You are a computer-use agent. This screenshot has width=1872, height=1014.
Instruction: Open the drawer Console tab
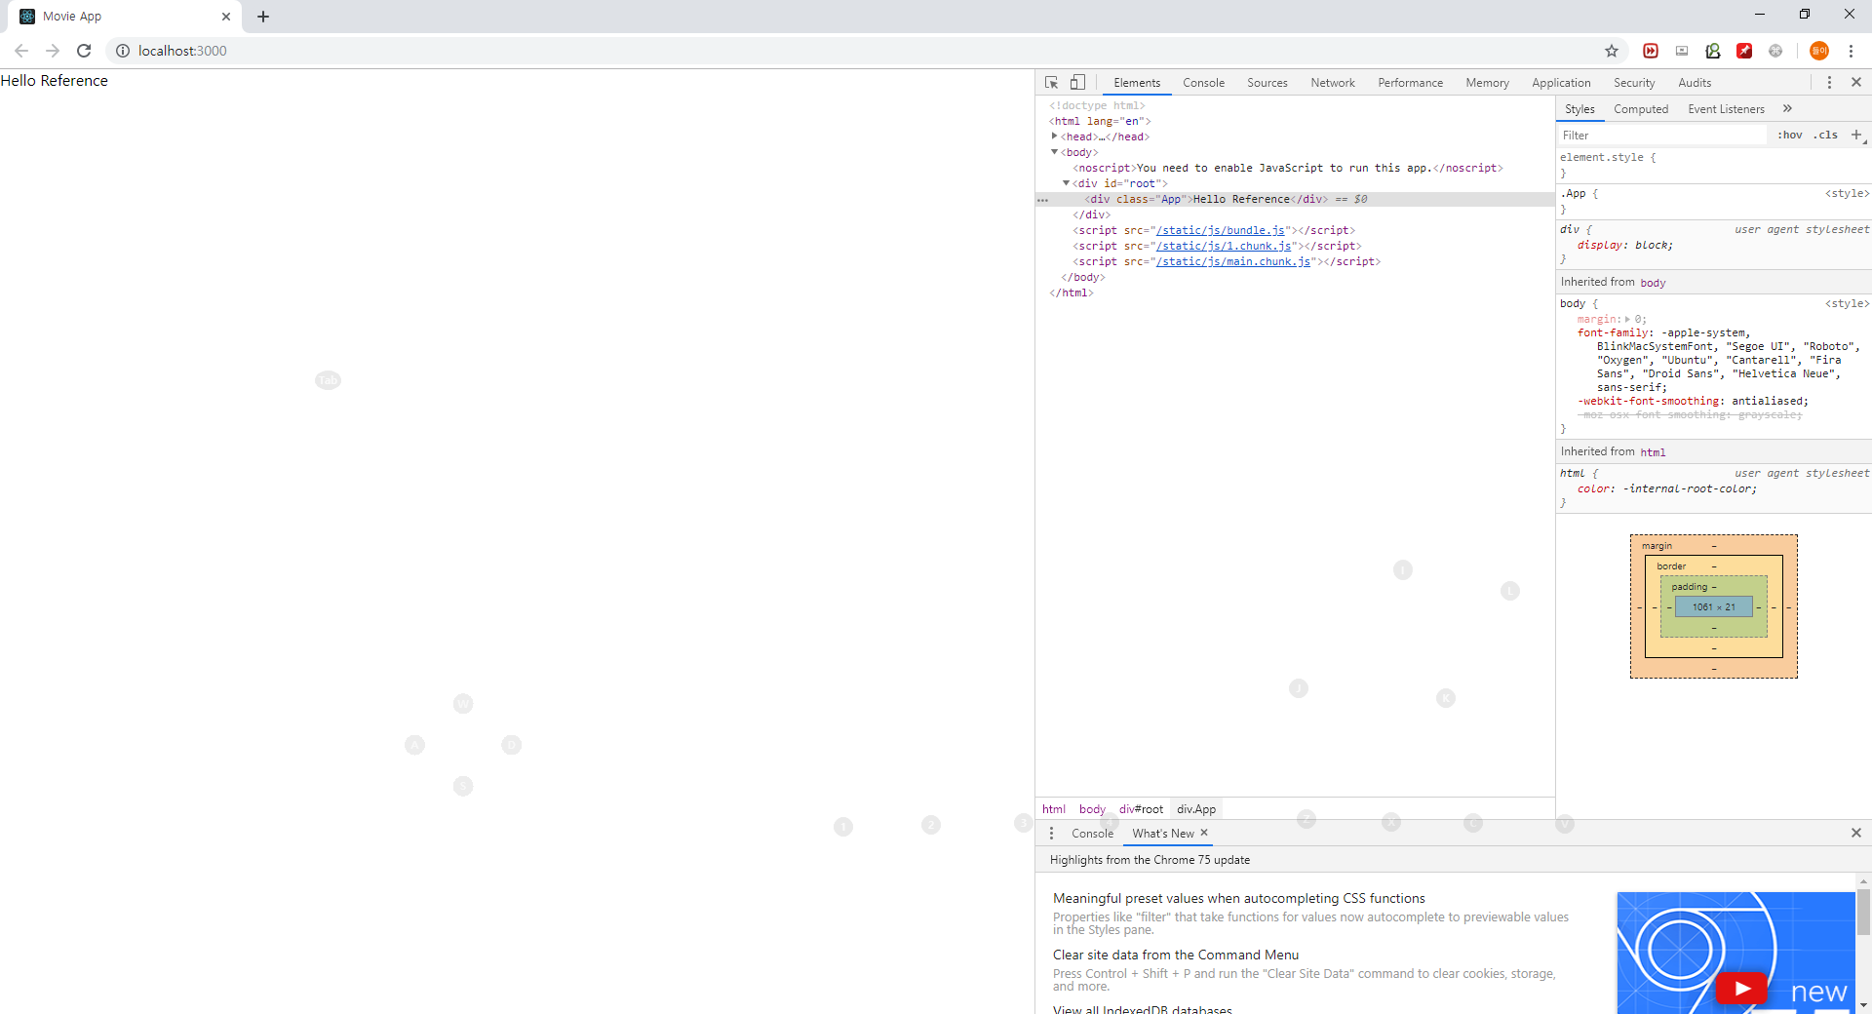[1092, 834]
